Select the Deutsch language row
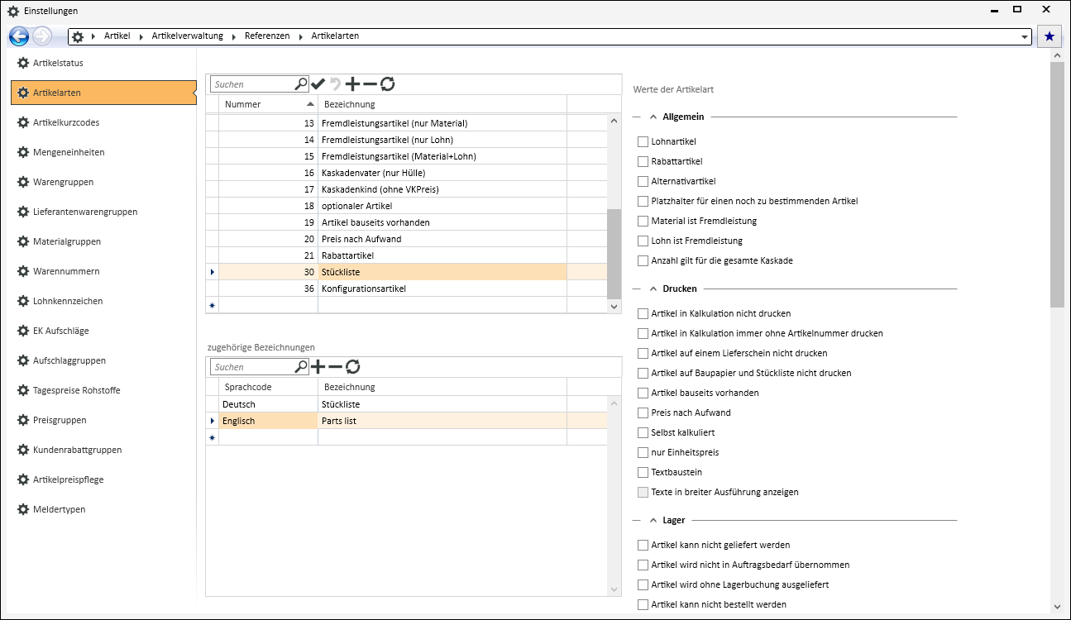Screen dimensions: 1071x620 coord(407,404)
